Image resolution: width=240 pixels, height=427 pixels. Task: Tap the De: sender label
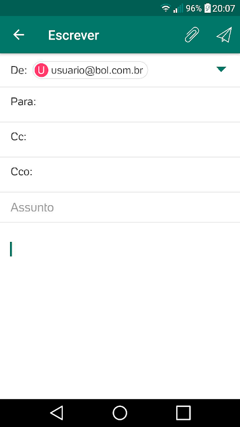click(x=19, y=70)
